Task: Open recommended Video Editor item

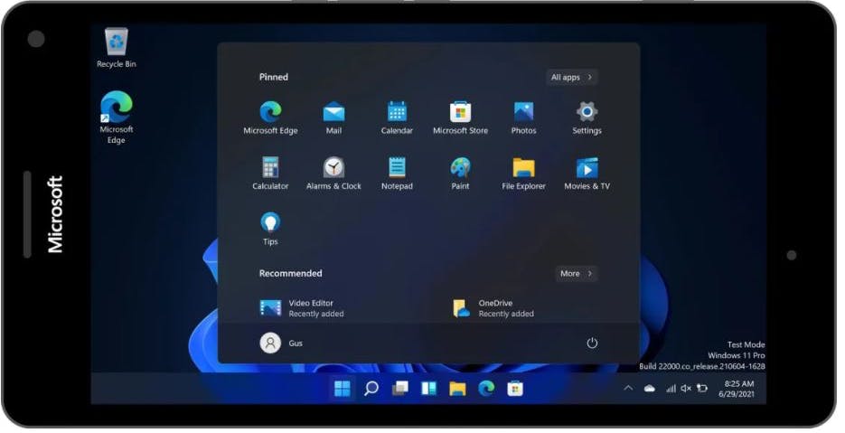Action: pos(302,308)
